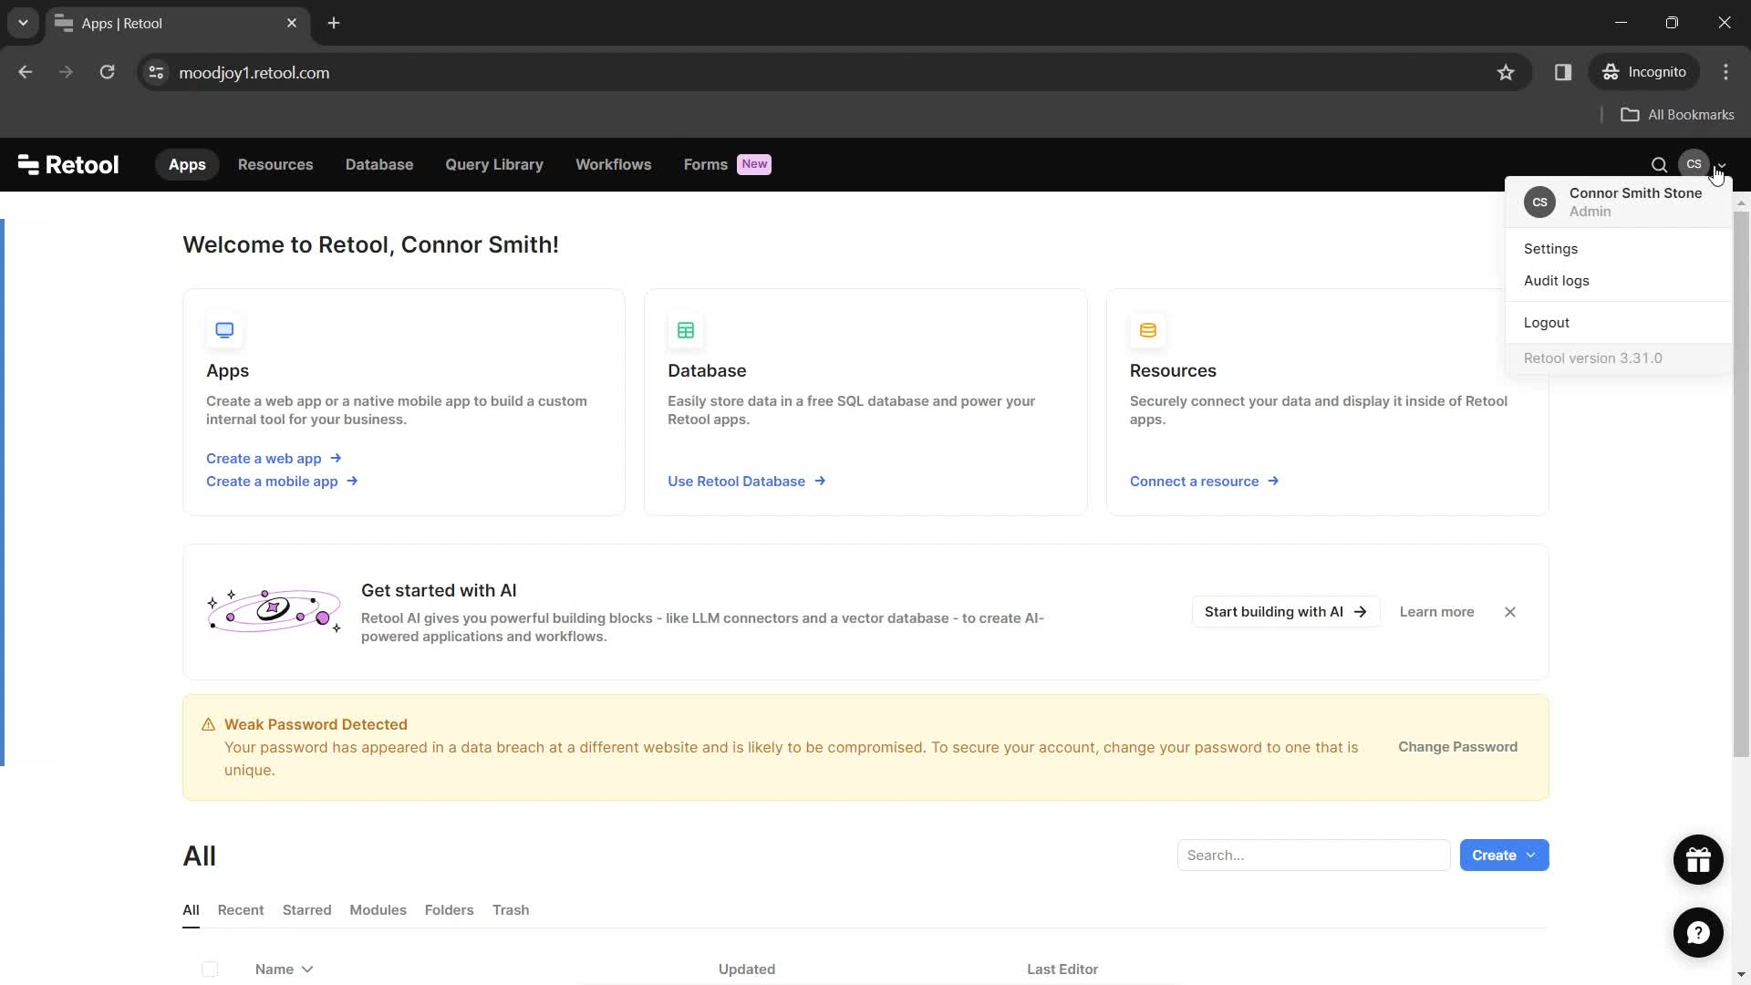Screen dimensions: 1751x985
Task: Collapse the user menu chevron
Action: (1721, 166)
